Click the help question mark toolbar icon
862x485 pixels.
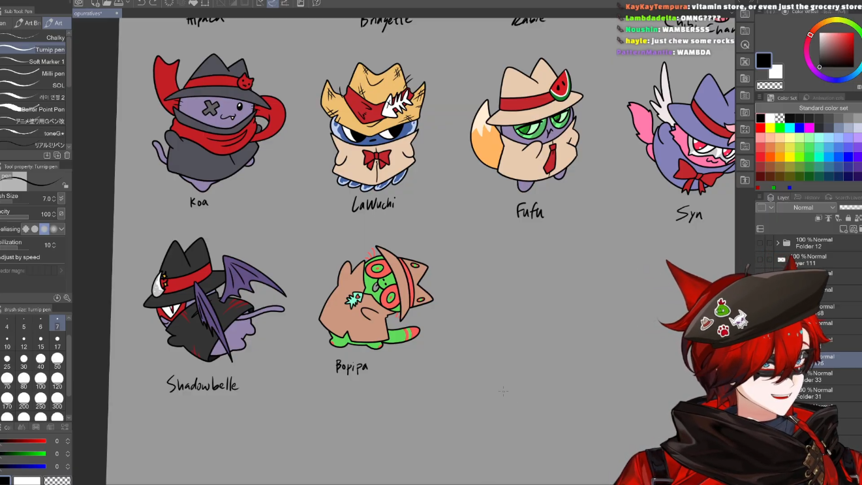point(316,3)
